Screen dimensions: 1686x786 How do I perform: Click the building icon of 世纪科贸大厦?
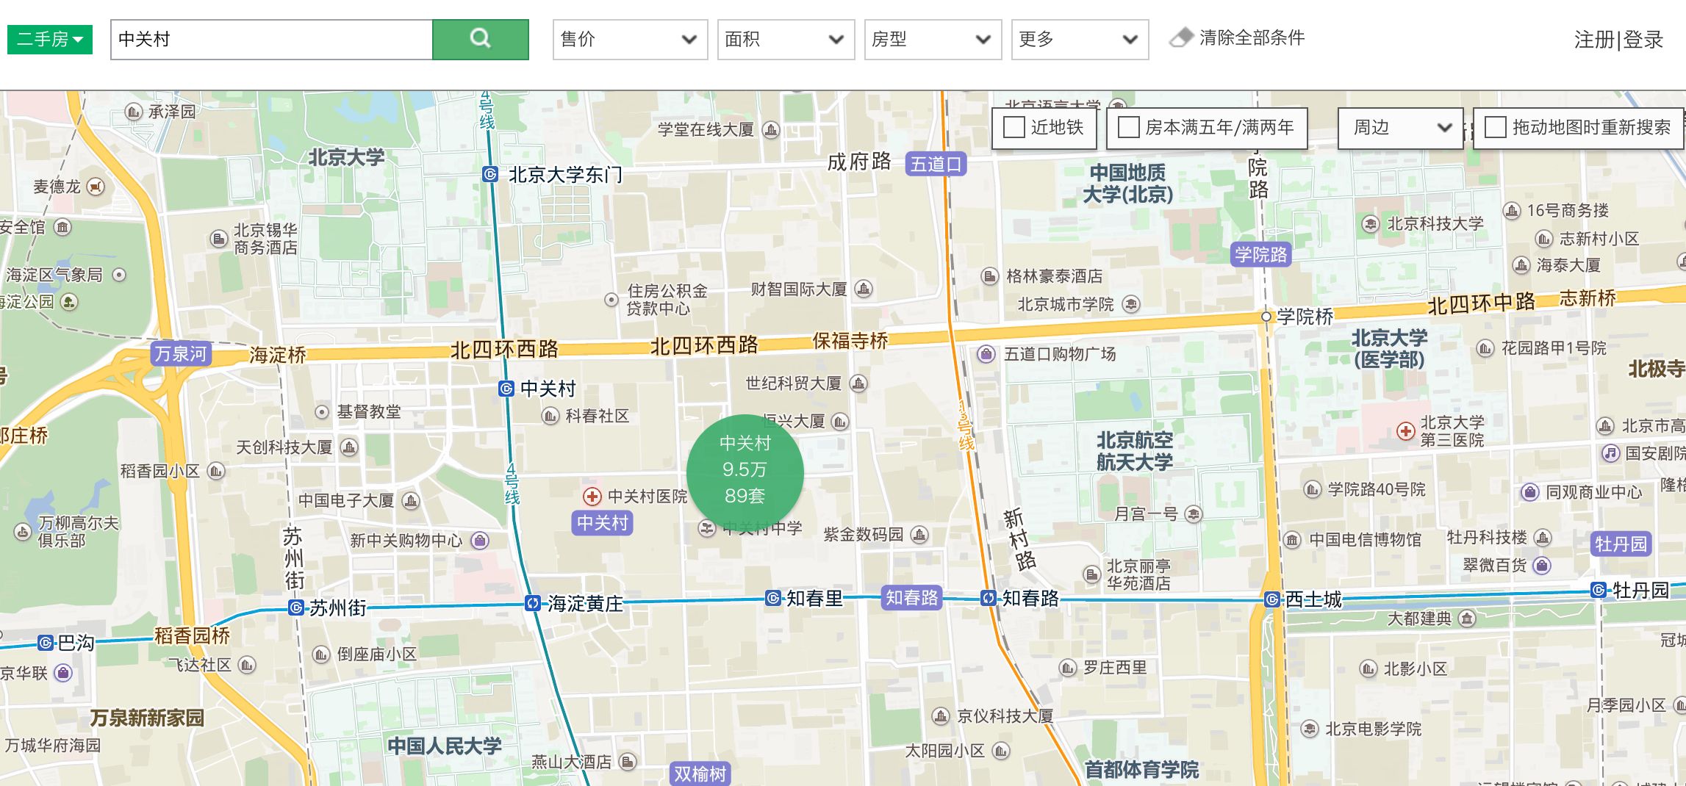tap(858, 383)
